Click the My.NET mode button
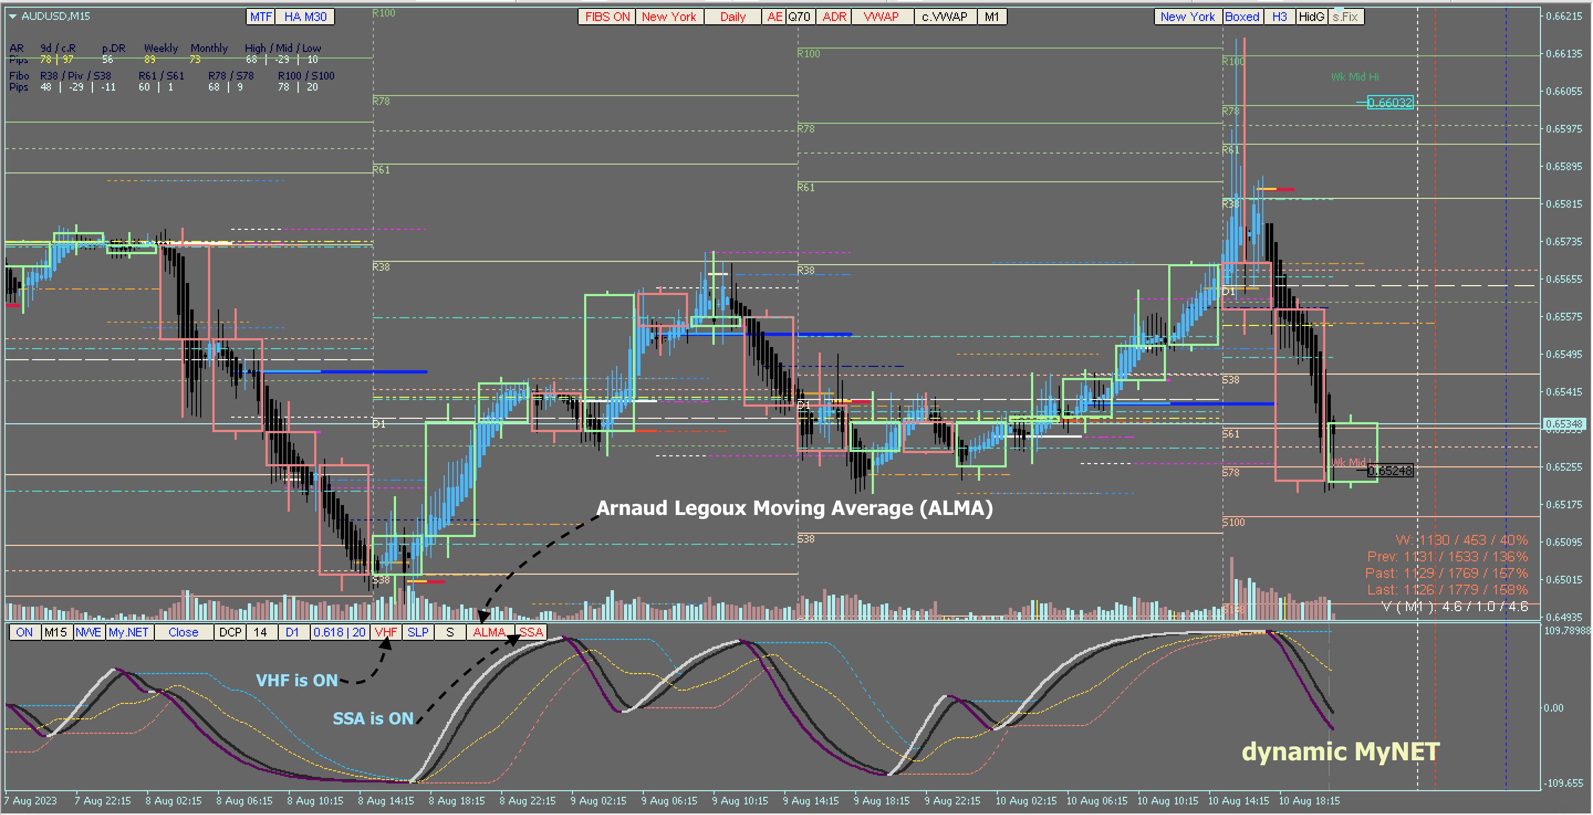Screen dimensions: 1593x815 tap(129, 632)
